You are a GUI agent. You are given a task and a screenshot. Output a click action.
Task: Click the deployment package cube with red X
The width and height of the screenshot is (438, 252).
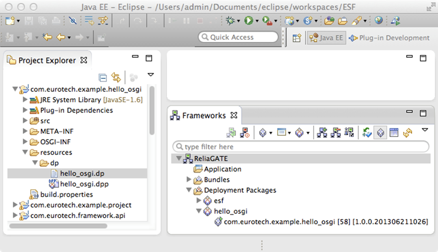[299, 133]
